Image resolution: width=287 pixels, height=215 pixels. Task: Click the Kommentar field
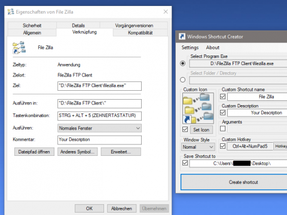(99, 140)
